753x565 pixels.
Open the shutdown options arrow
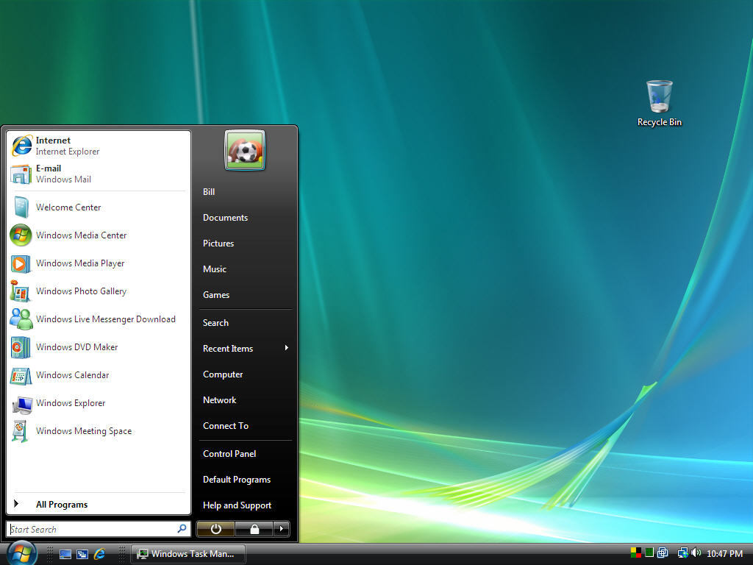282,529
